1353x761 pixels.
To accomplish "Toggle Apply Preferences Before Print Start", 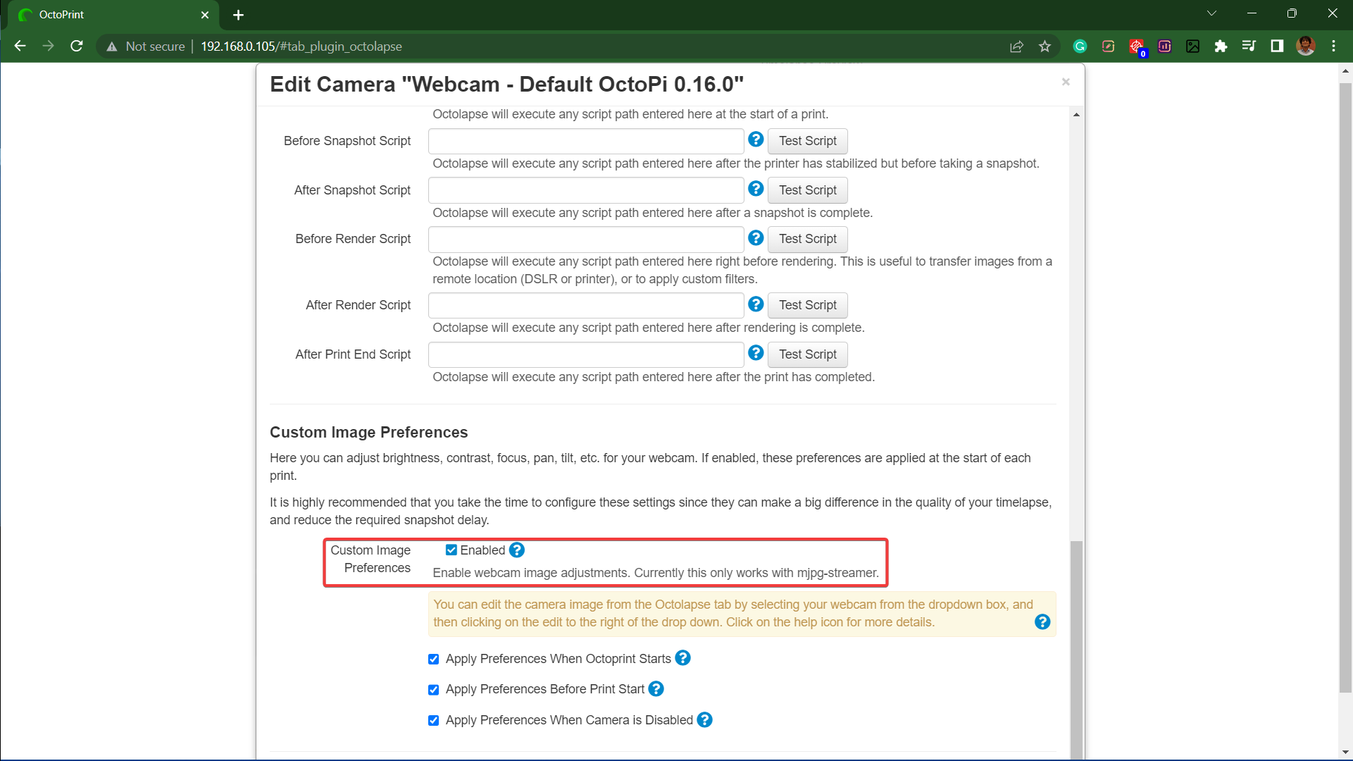I will 434,690.
